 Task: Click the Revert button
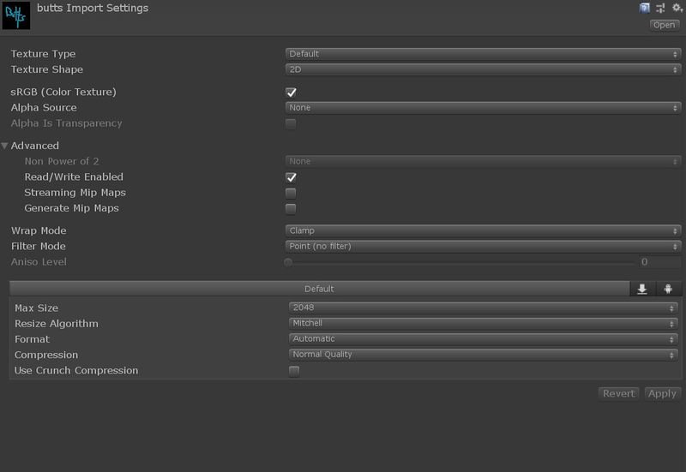click(x=618, y=393)
